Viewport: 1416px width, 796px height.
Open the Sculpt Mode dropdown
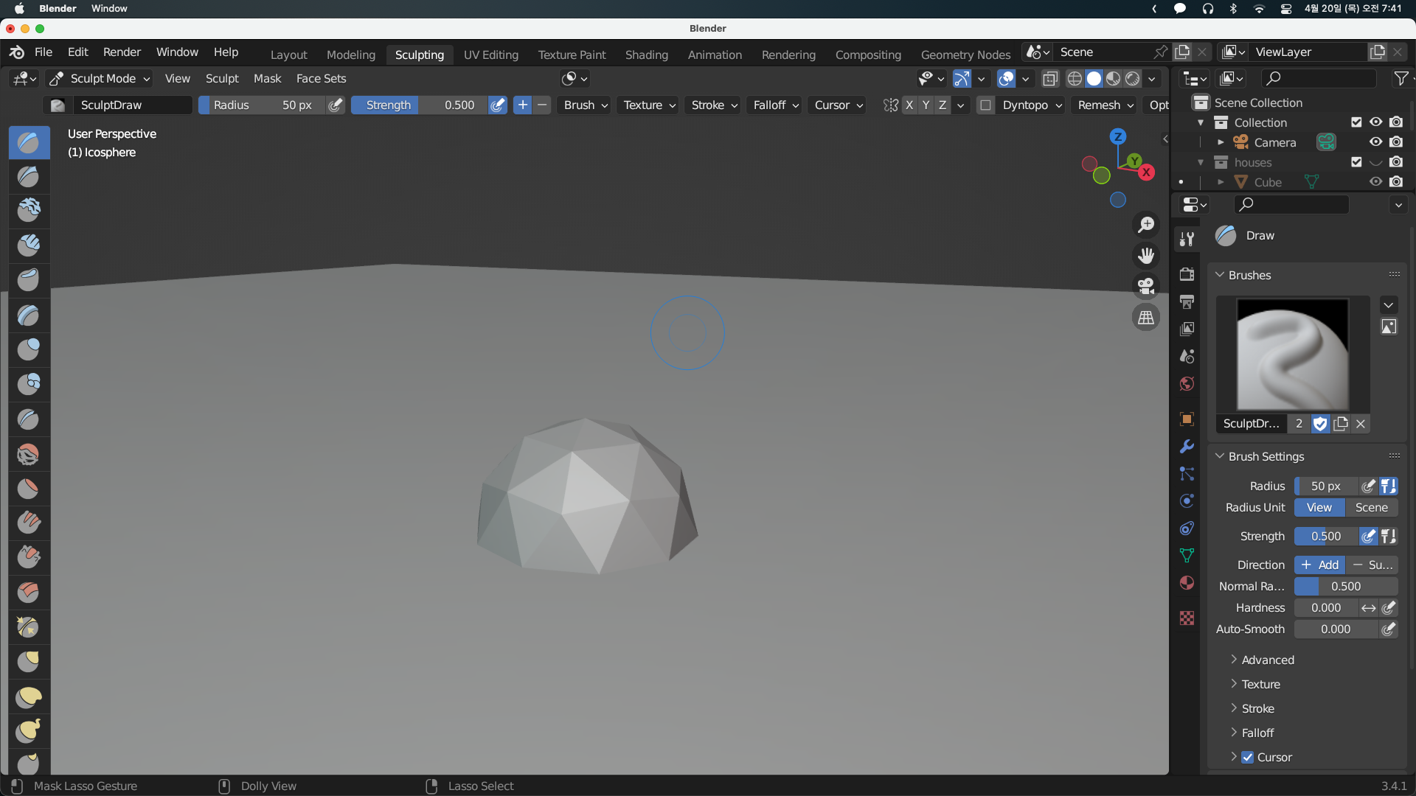[100, 78]
